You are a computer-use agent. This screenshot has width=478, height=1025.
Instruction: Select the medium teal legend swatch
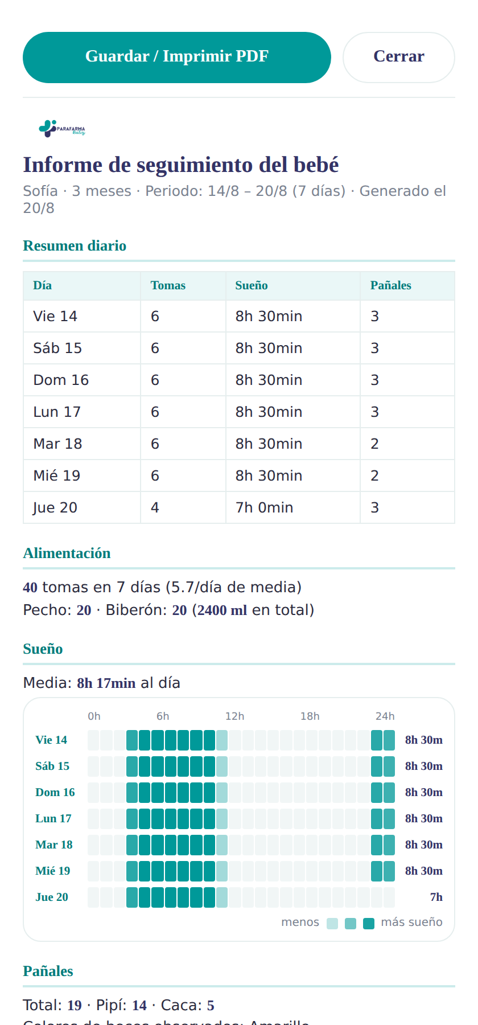pos(351,924)
